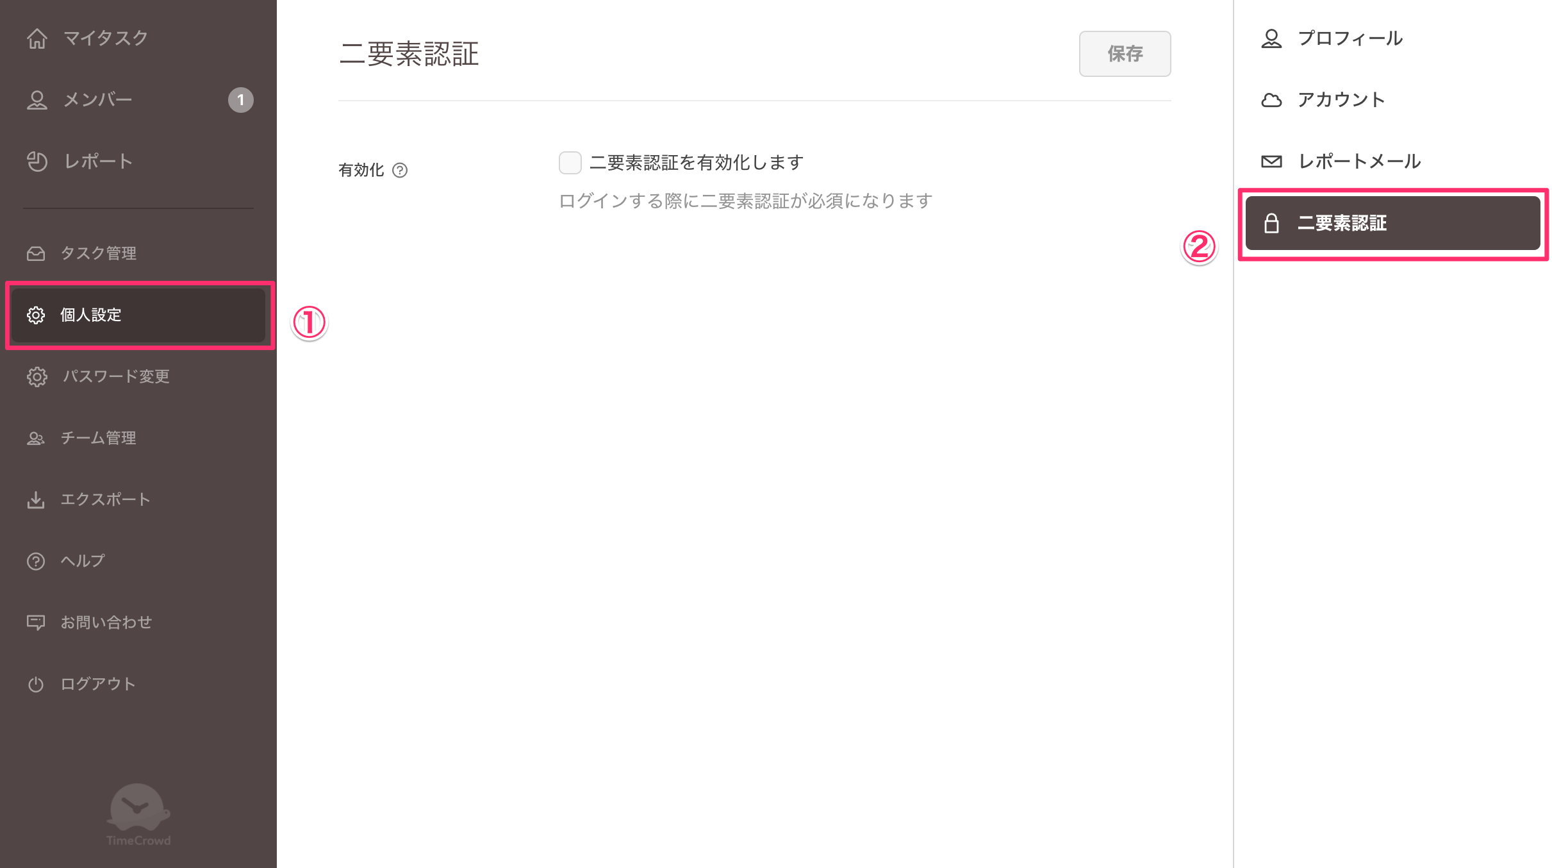Viewport: 1552px width, 868px height.
Task: Click the chat icon for お問い合わせ
Action: pos(36,622)
